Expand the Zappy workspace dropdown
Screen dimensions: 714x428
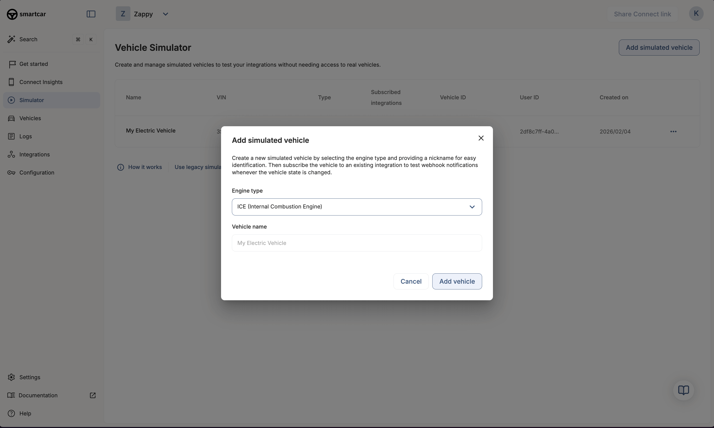pyautogui.click(x=165, y=14)
